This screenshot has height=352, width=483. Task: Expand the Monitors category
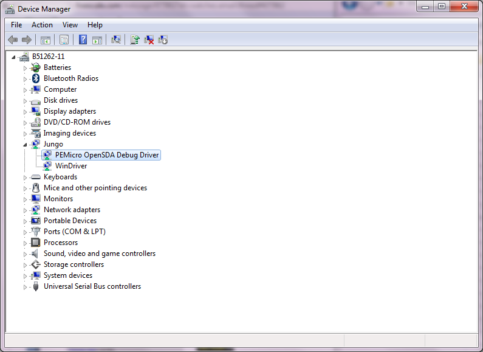(25, 199)
